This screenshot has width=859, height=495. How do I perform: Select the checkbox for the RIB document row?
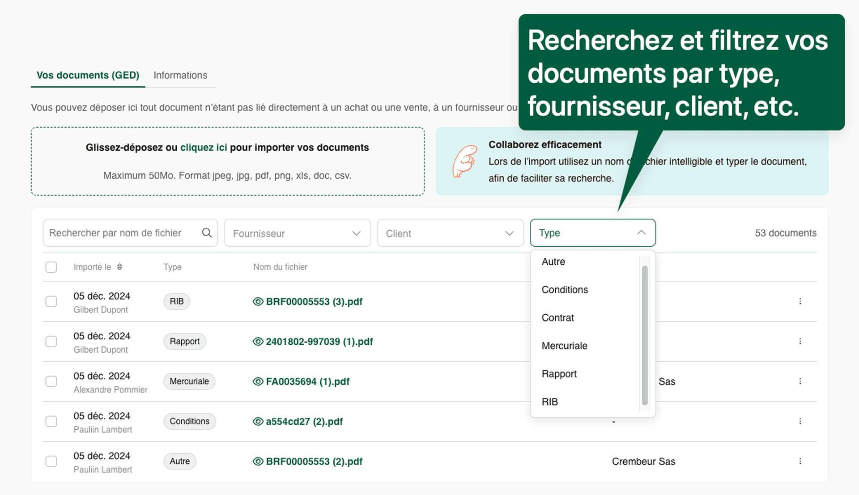pos(51,301)
